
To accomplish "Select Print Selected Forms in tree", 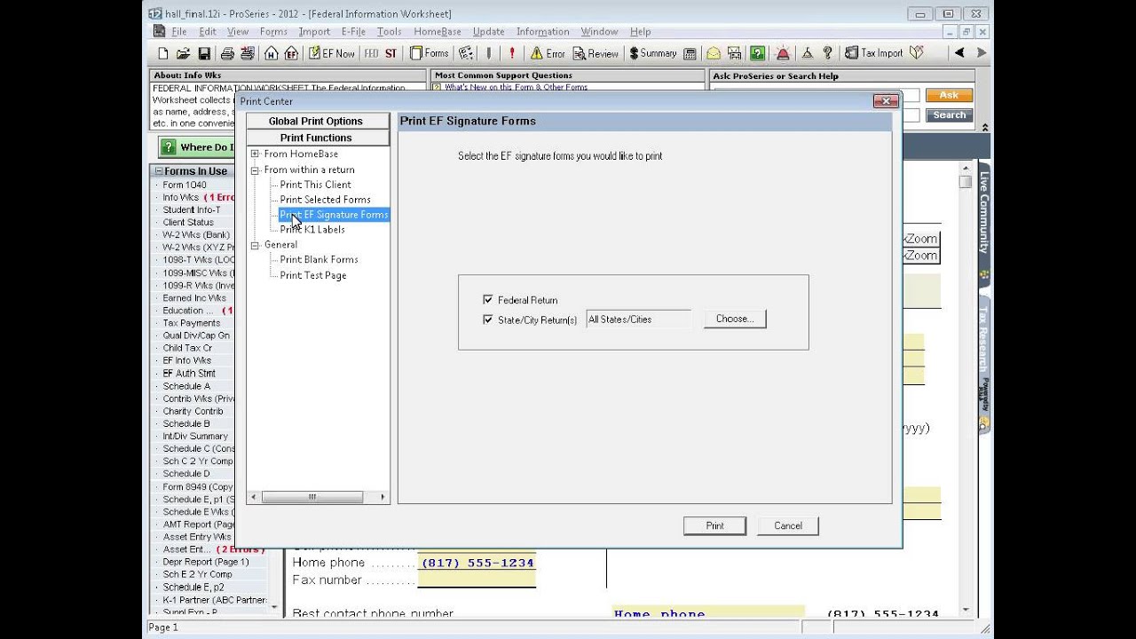I will click(x=325, y=200).
